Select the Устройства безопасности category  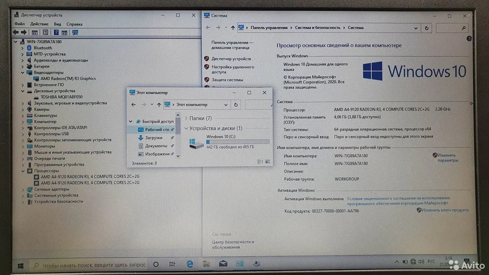click(59, 202)
